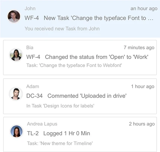Select the Andrea Lapus sender name

pyautogui.click(x=42, y=124)
